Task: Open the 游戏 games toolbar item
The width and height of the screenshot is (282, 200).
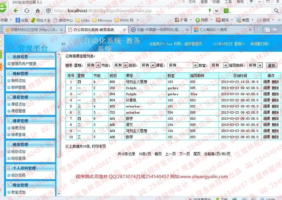Action: click(265, 20)
